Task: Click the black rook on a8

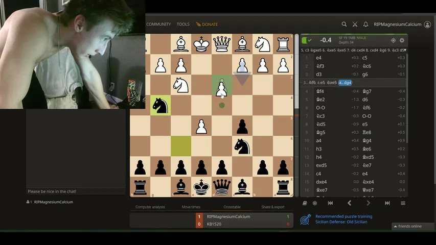Action: [283, 187]
